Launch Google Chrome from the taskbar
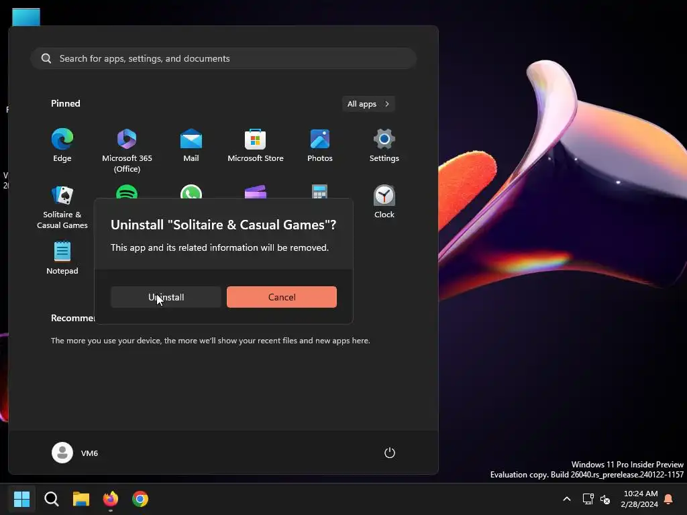 click(140, 499)
